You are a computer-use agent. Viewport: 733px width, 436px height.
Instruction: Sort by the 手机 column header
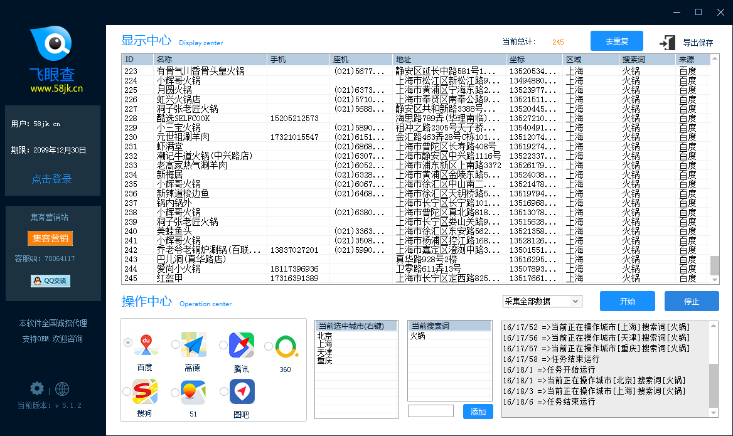coord(298,60)
